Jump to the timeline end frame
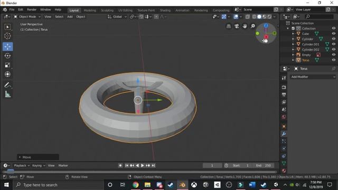Image resolution: width=338 pixels, height=190 pixels. 153,165
